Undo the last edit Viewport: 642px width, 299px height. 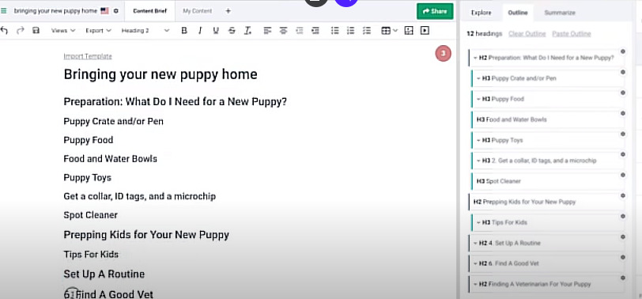click(5, 30)
